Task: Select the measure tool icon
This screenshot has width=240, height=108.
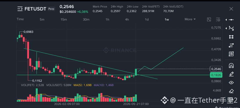Action: (231, 54)
